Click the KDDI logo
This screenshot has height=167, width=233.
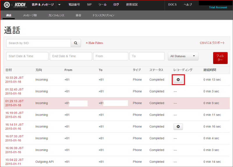click(20, 5)
